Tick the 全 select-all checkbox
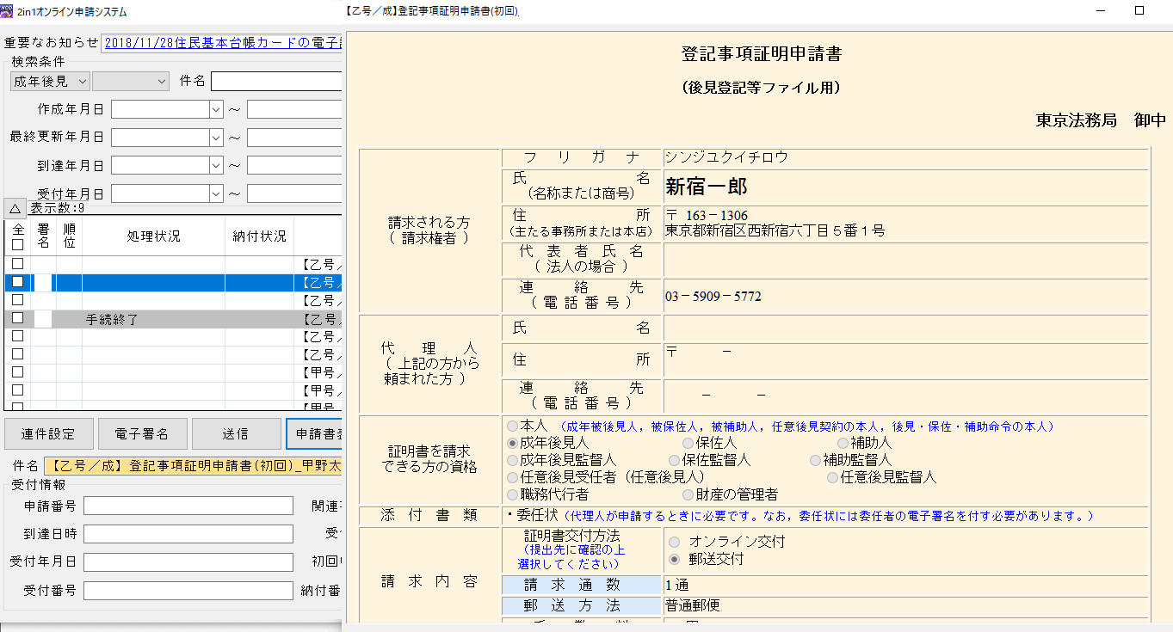Viewport: 1173px width, 632px height. click(x=17, y=244)
